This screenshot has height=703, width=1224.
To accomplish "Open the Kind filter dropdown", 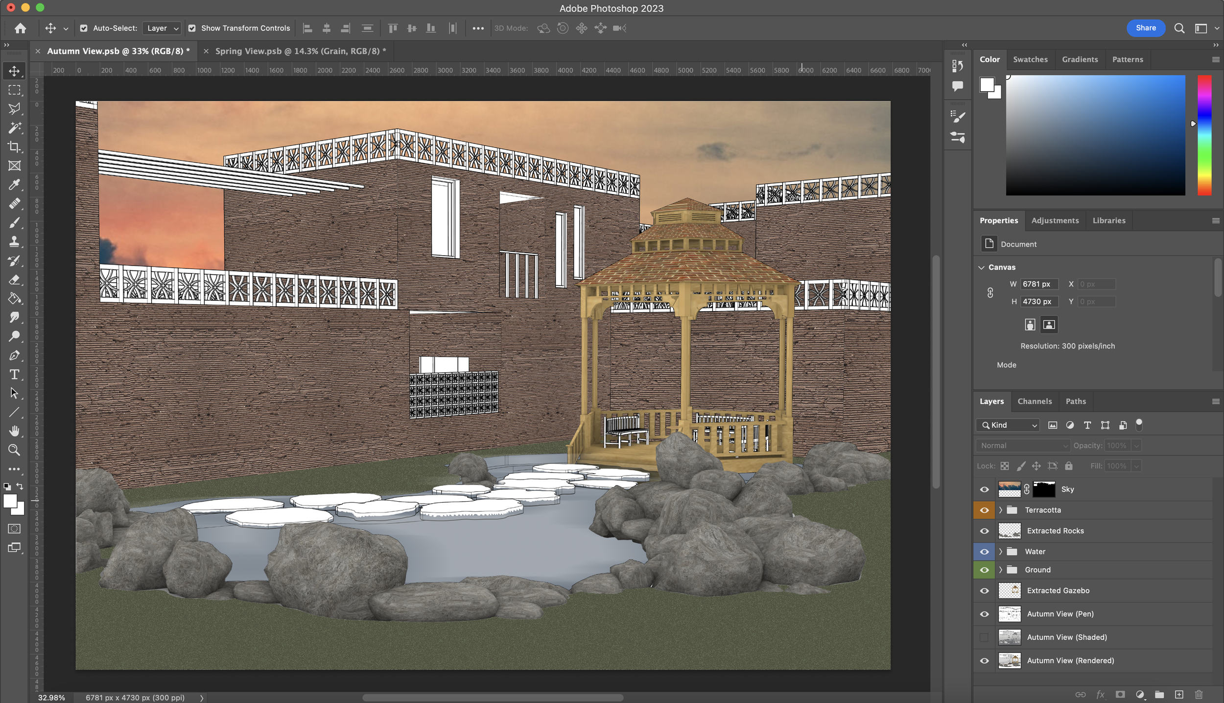I will point(1008,425).
